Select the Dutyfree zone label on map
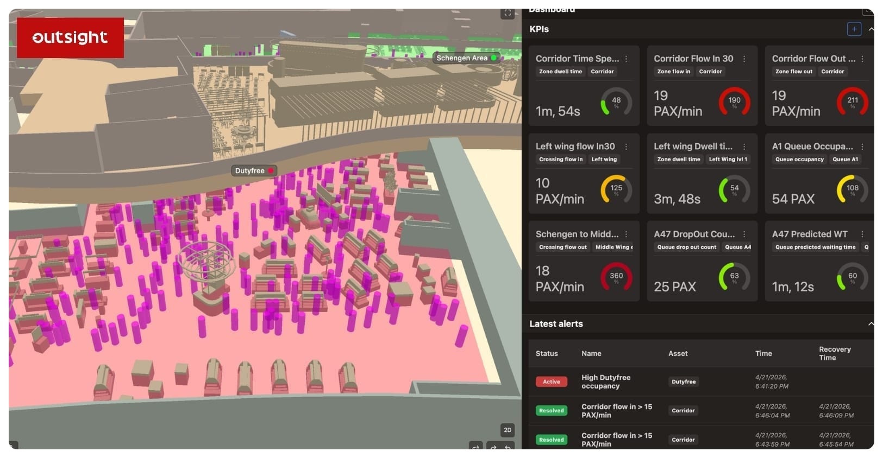Screen dimensions: 883x458 [x=254, y=170]
